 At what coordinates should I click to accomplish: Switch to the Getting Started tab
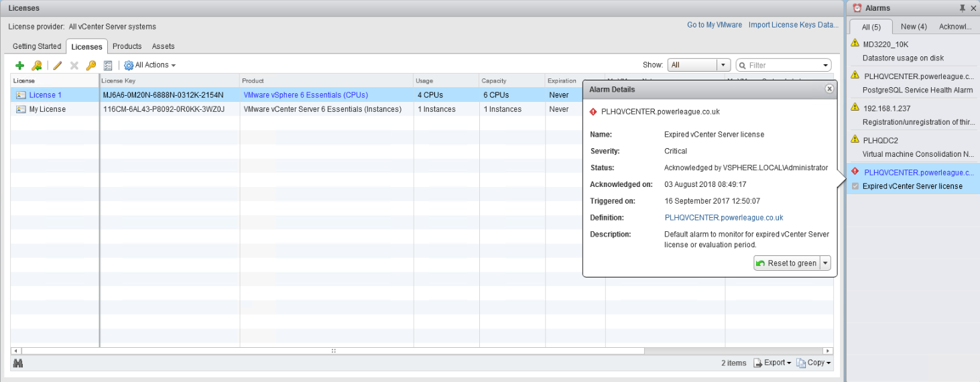pos(37,46)
